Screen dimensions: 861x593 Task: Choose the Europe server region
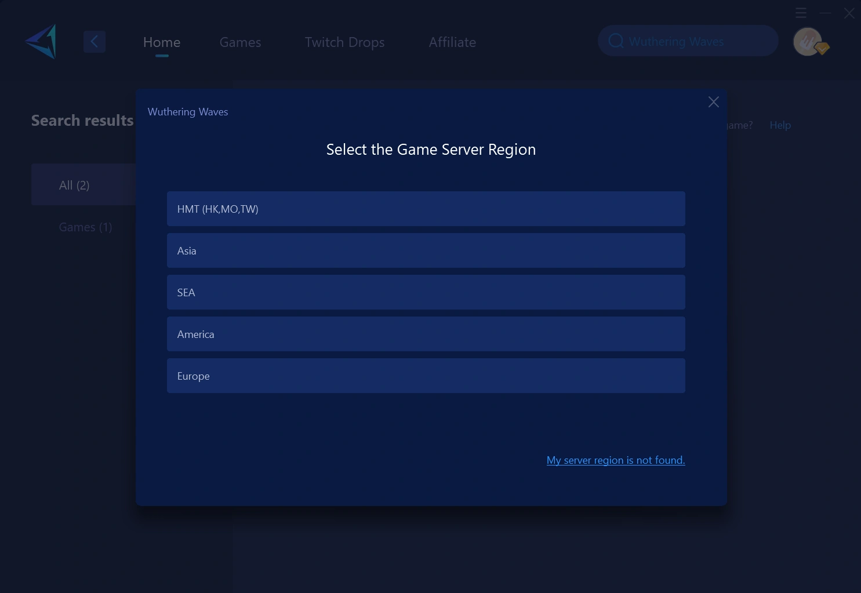pyautogui.click(x=426, y=376)
